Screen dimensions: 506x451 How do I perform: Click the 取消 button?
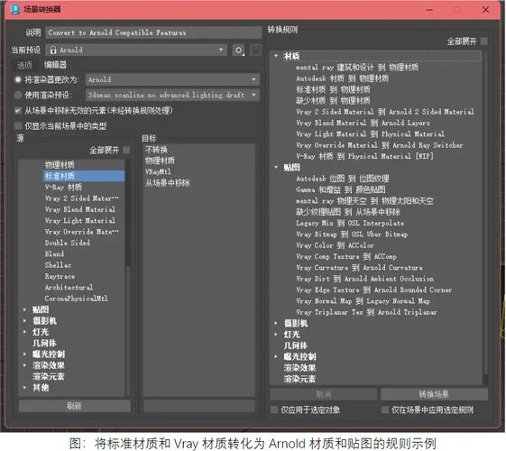tap(323, 394)
